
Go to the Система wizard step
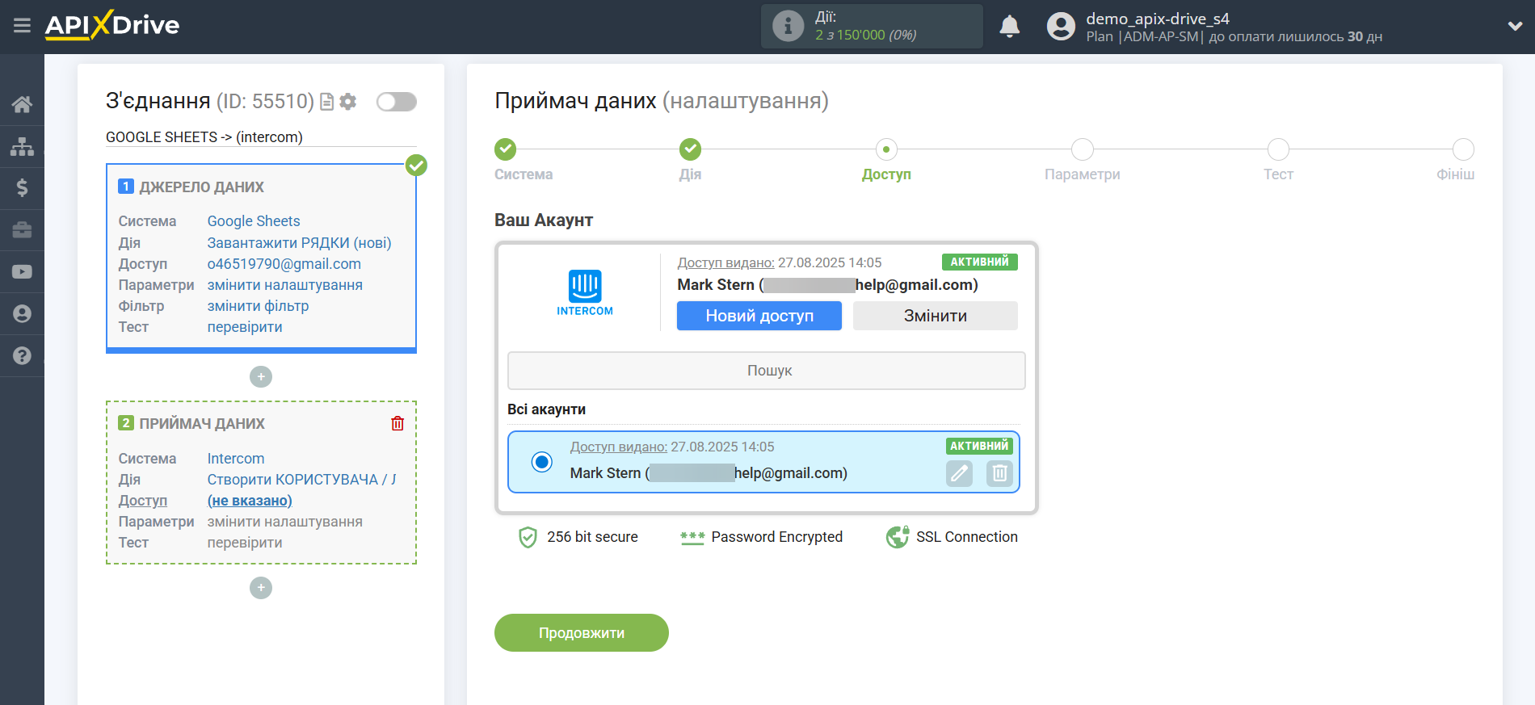pyautogui.click(x=506, y=149)
